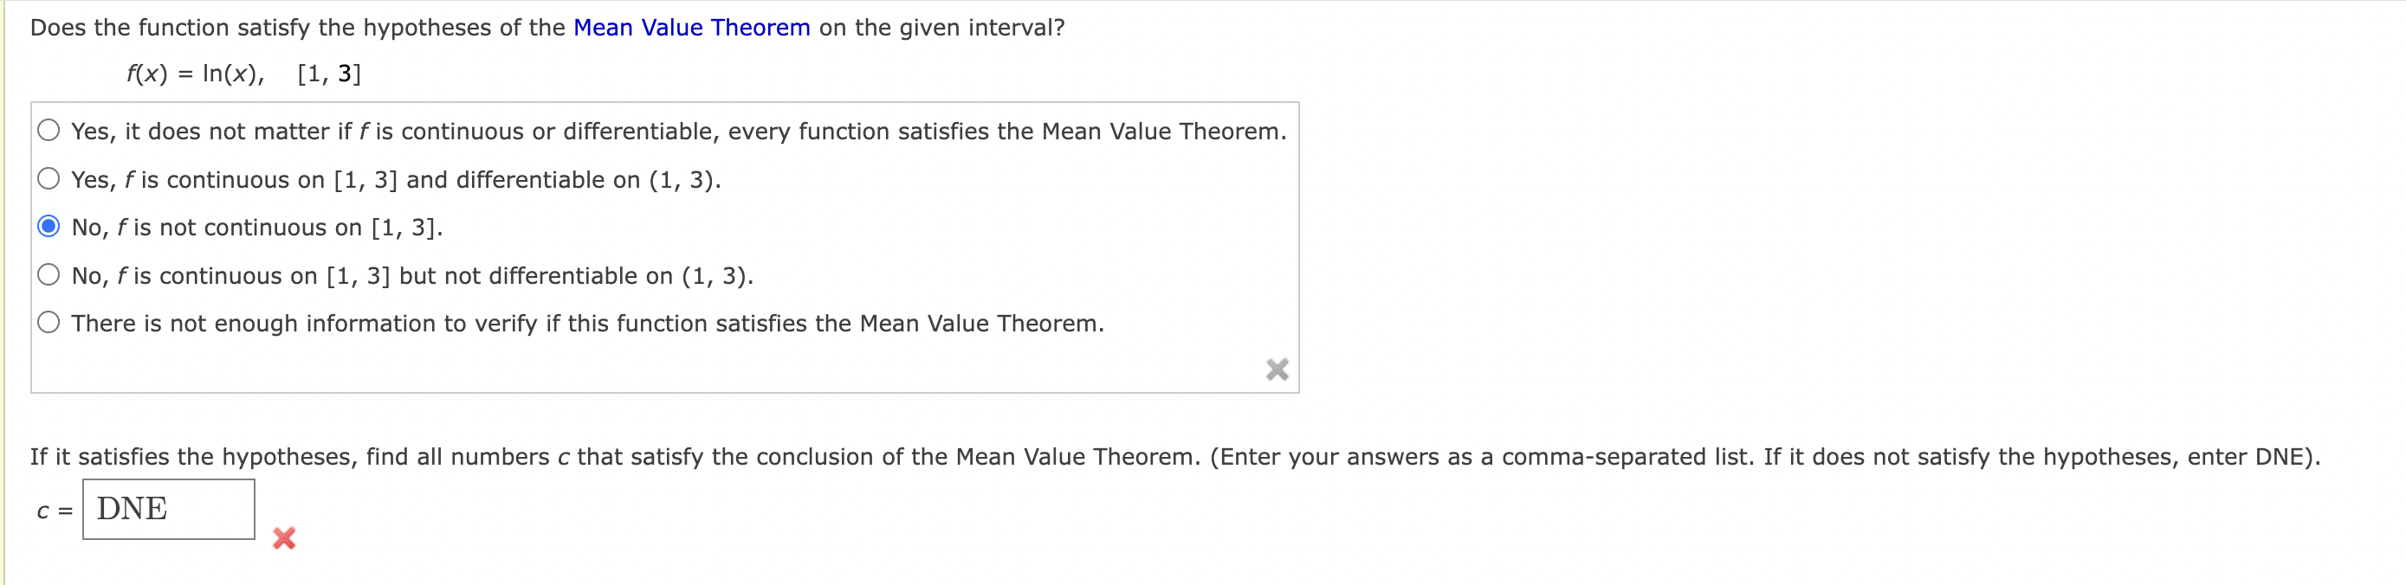Click the gray incorrect-answer X icon in answer box
The width and height of the screenshot is (2406, 585).
click(1277, 370)
